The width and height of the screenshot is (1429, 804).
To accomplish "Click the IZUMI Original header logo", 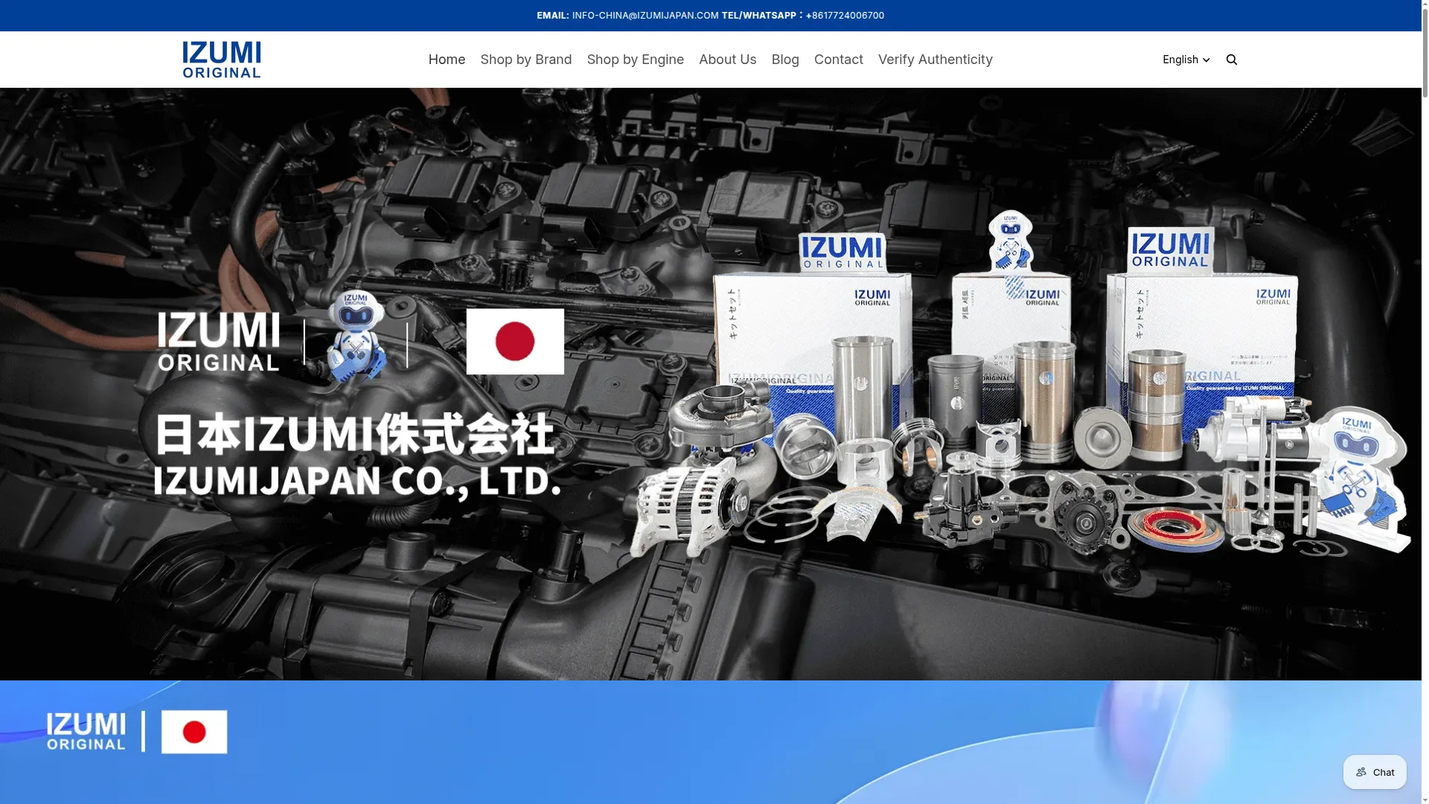I will click(x=222, y=60).
